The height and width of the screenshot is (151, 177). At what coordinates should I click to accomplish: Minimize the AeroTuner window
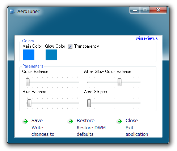click(135, 10)
